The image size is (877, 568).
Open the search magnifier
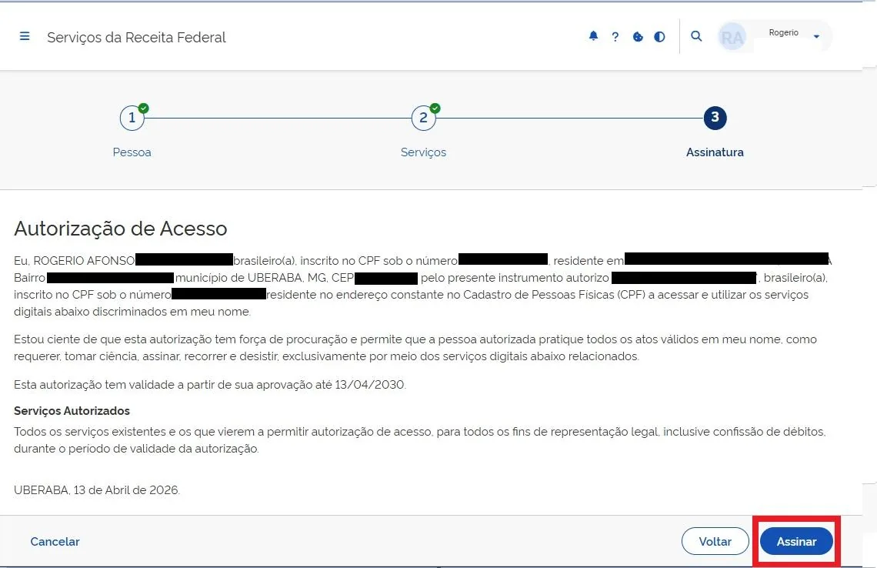point(696,36)
